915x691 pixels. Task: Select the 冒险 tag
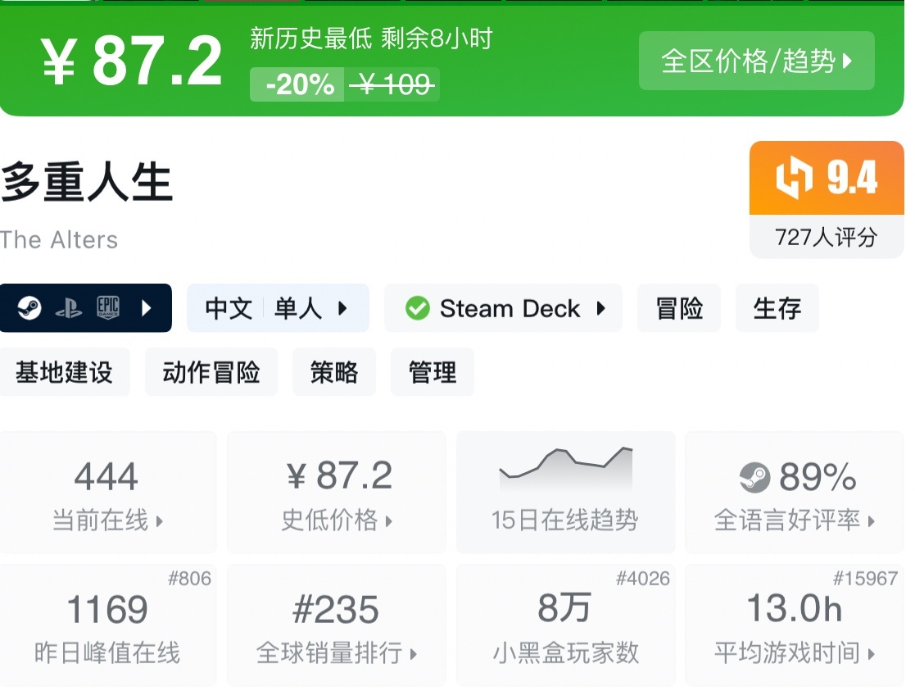point(679,308)
